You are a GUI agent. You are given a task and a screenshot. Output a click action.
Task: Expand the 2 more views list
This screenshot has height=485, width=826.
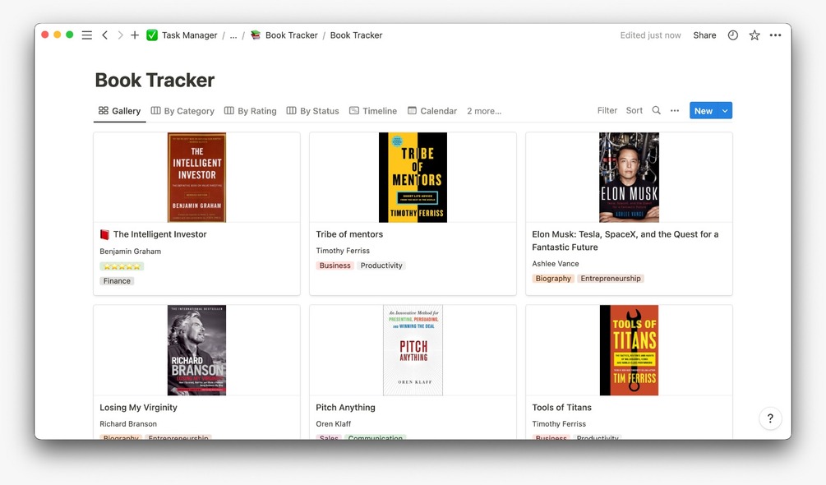click(x=484, y=111)
